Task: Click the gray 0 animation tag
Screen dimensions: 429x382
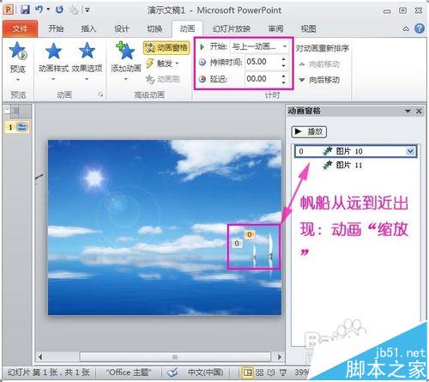Action: [x=237, y=243]
